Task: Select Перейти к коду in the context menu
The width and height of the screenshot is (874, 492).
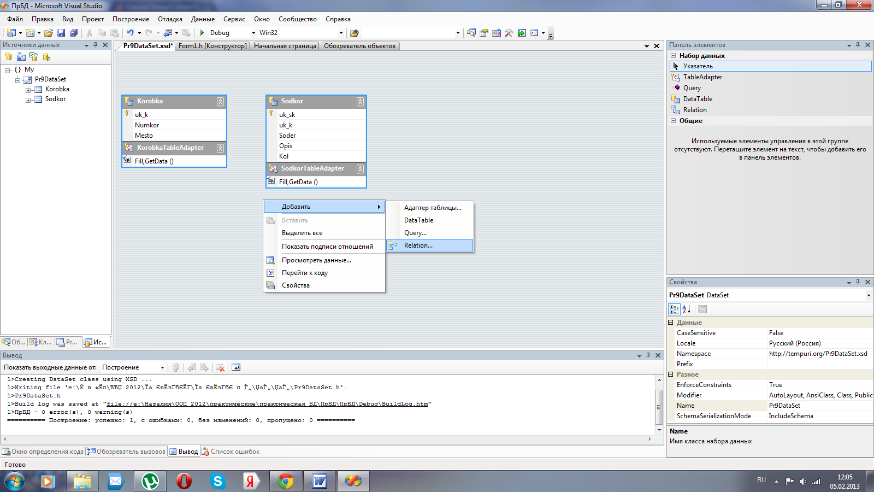Action: click(324, 273)
